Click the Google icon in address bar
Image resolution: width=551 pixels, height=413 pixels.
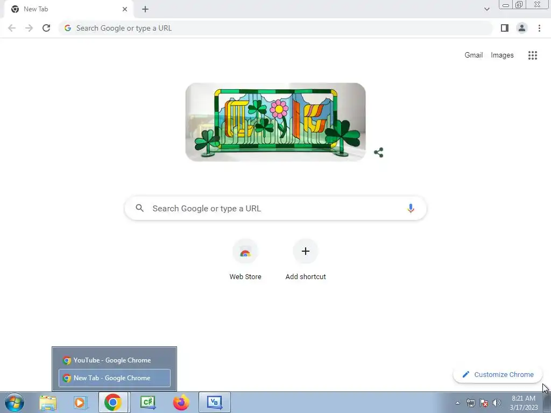pyautogui.click(x=68, y=28)
